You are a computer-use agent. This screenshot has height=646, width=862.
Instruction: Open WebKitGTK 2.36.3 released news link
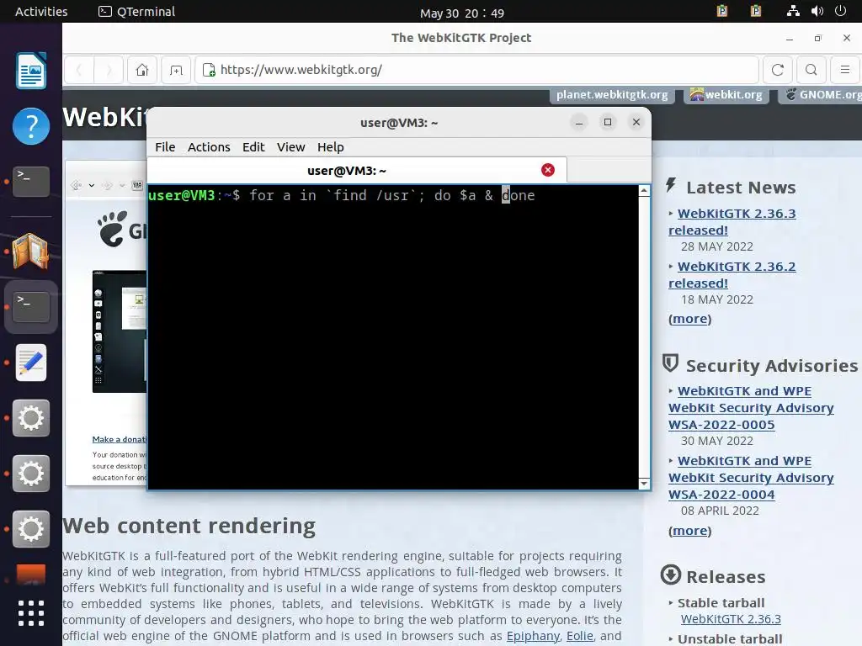732,222
